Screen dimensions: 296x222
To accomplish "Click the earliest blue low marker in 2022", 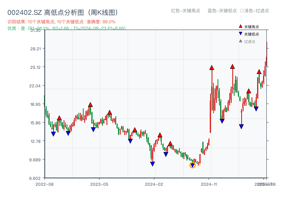I will coord(53,134).
